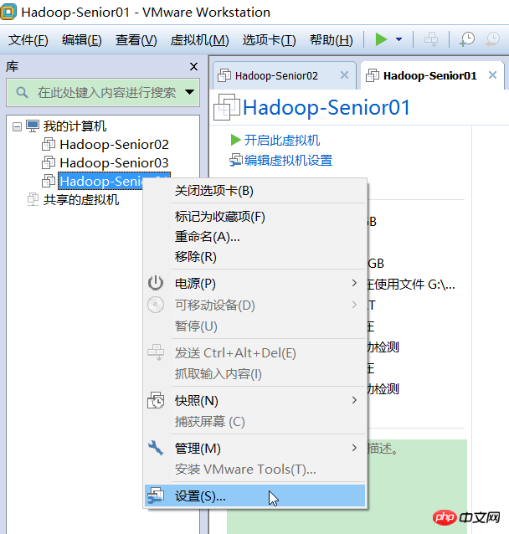Screen dimensions: 509x534
Task: Click 安装 VMware Tools(T)... menu entry
Action: click(254, 470)
